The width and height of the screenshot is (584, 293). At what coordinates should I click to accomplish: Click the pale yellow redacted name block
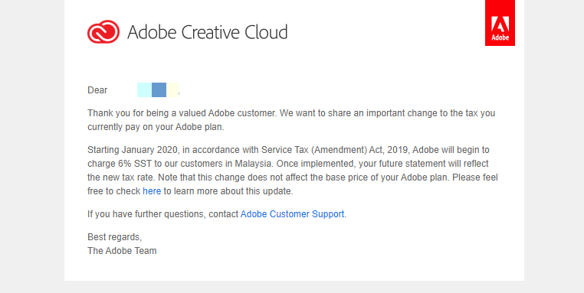pos(172,90)
